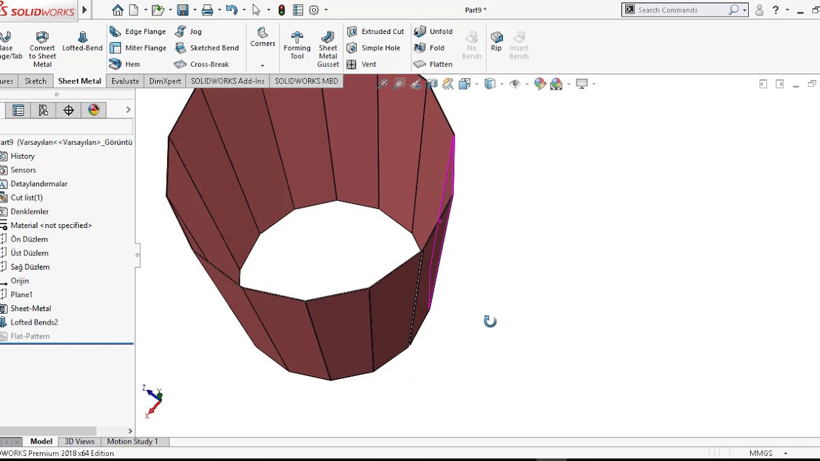This screenshot has width=820, height=461.
Task: Insert a Sheet Metal Gusset
Action: tap(328, 49)
